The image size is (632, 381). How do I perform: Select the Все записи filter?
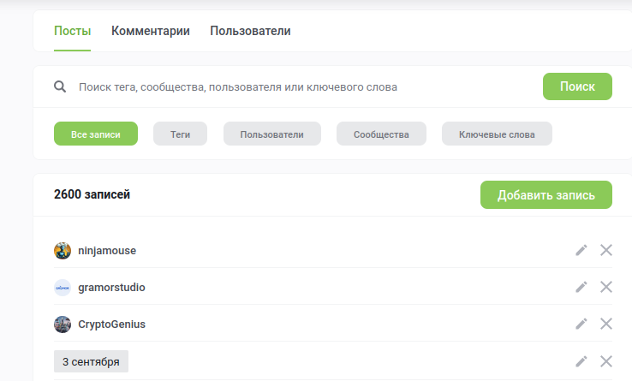click(96, 134)
